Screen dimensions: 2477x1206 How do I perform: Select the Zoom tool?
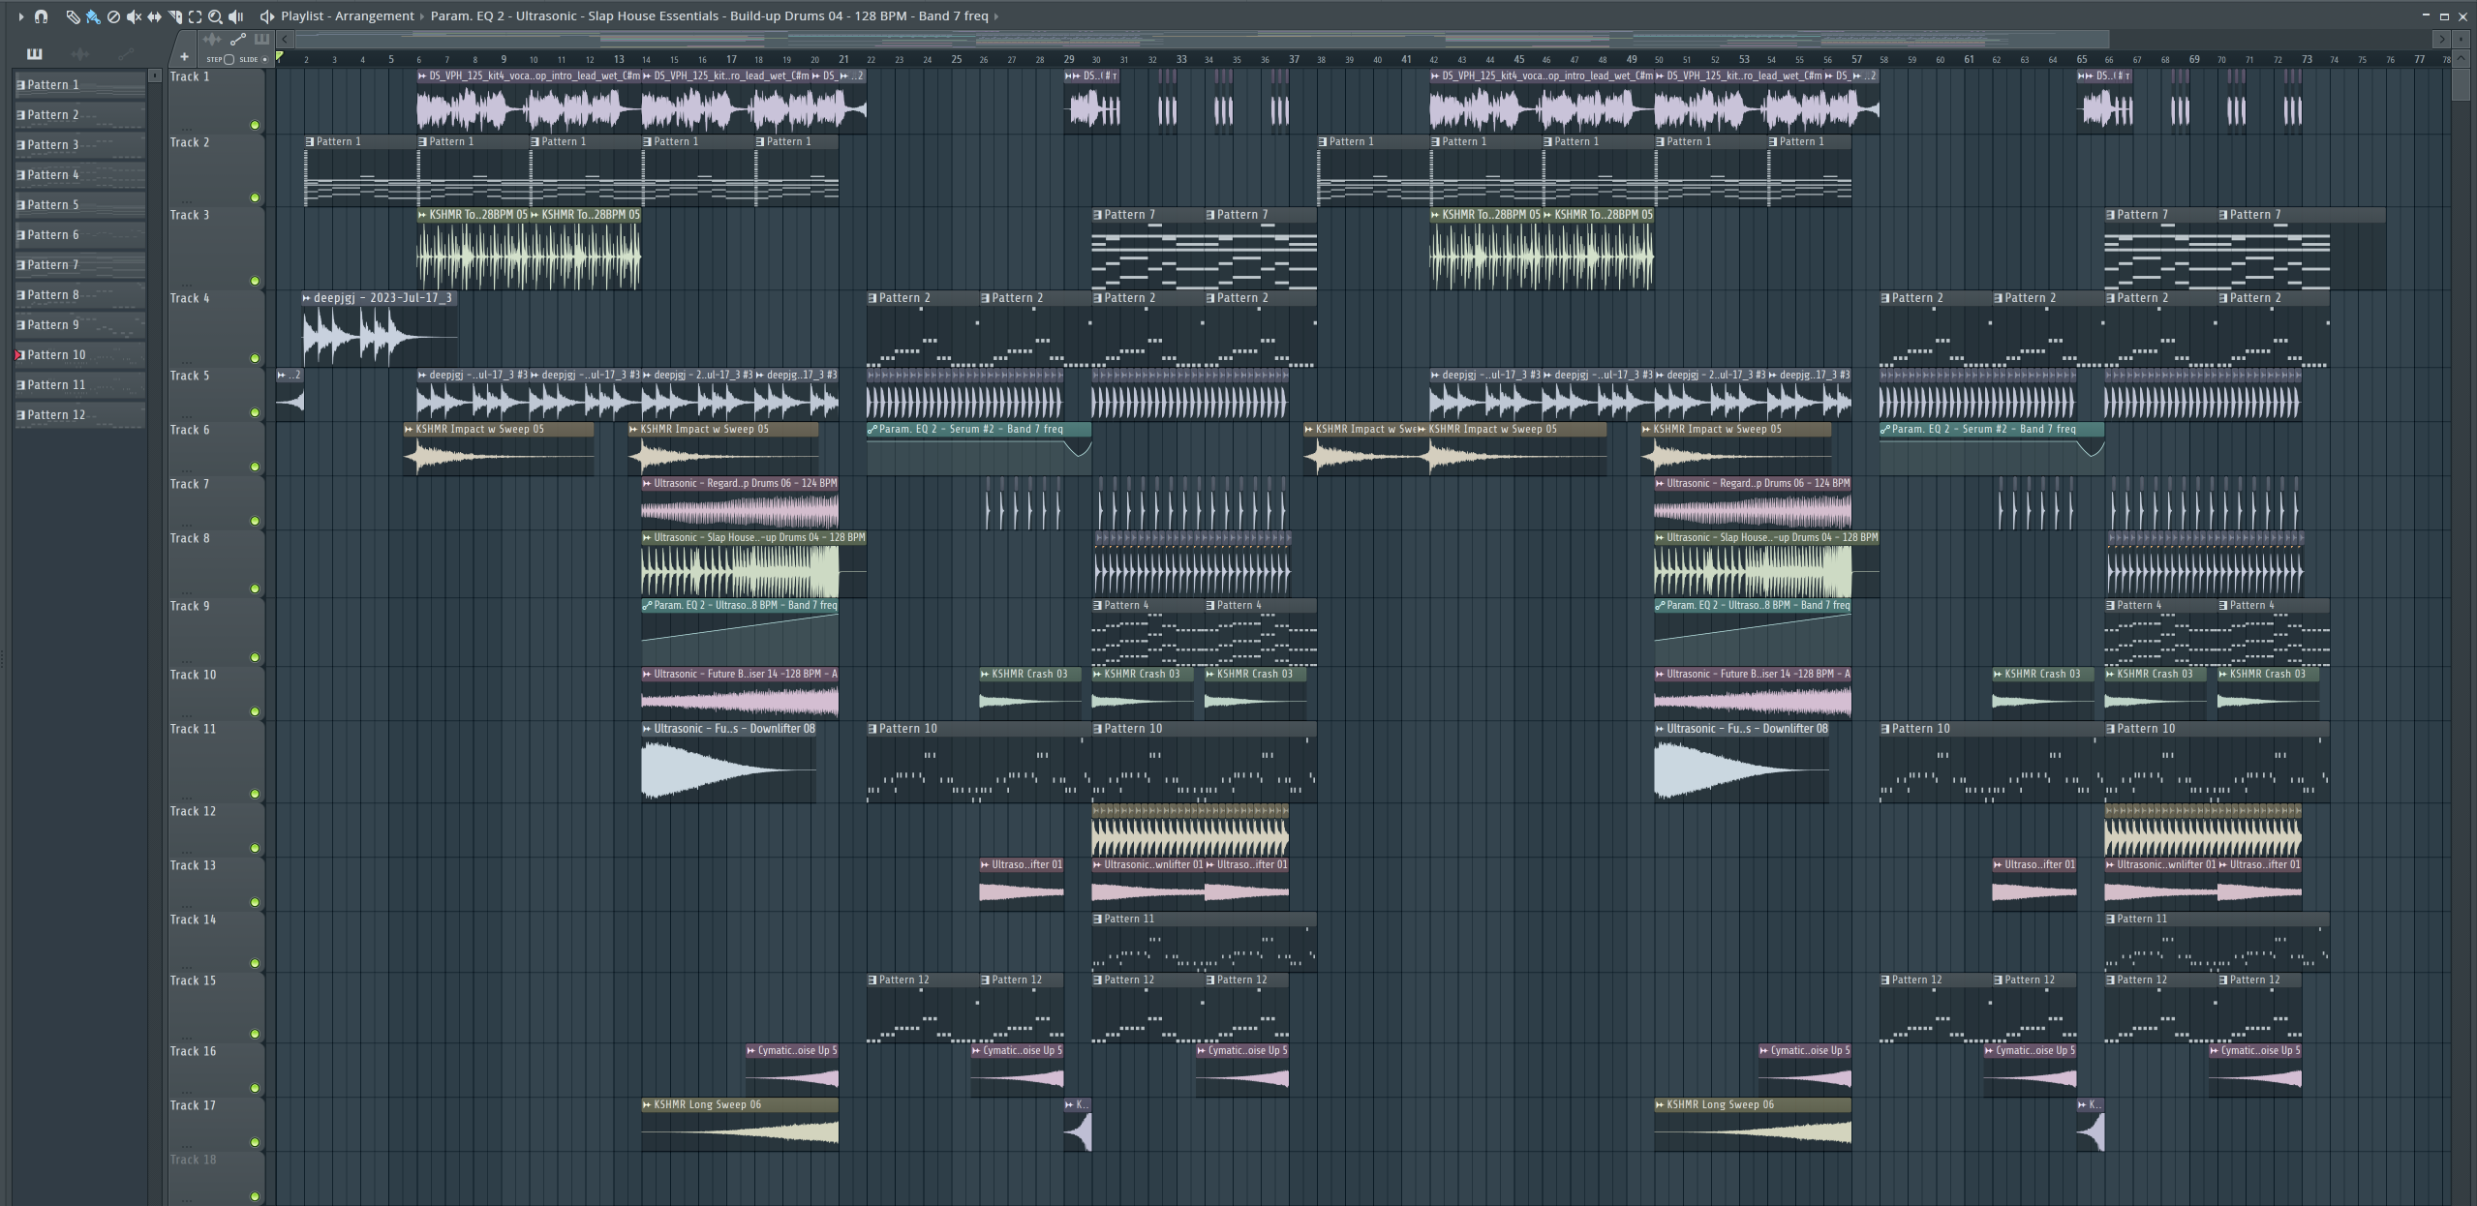(215, 16)
